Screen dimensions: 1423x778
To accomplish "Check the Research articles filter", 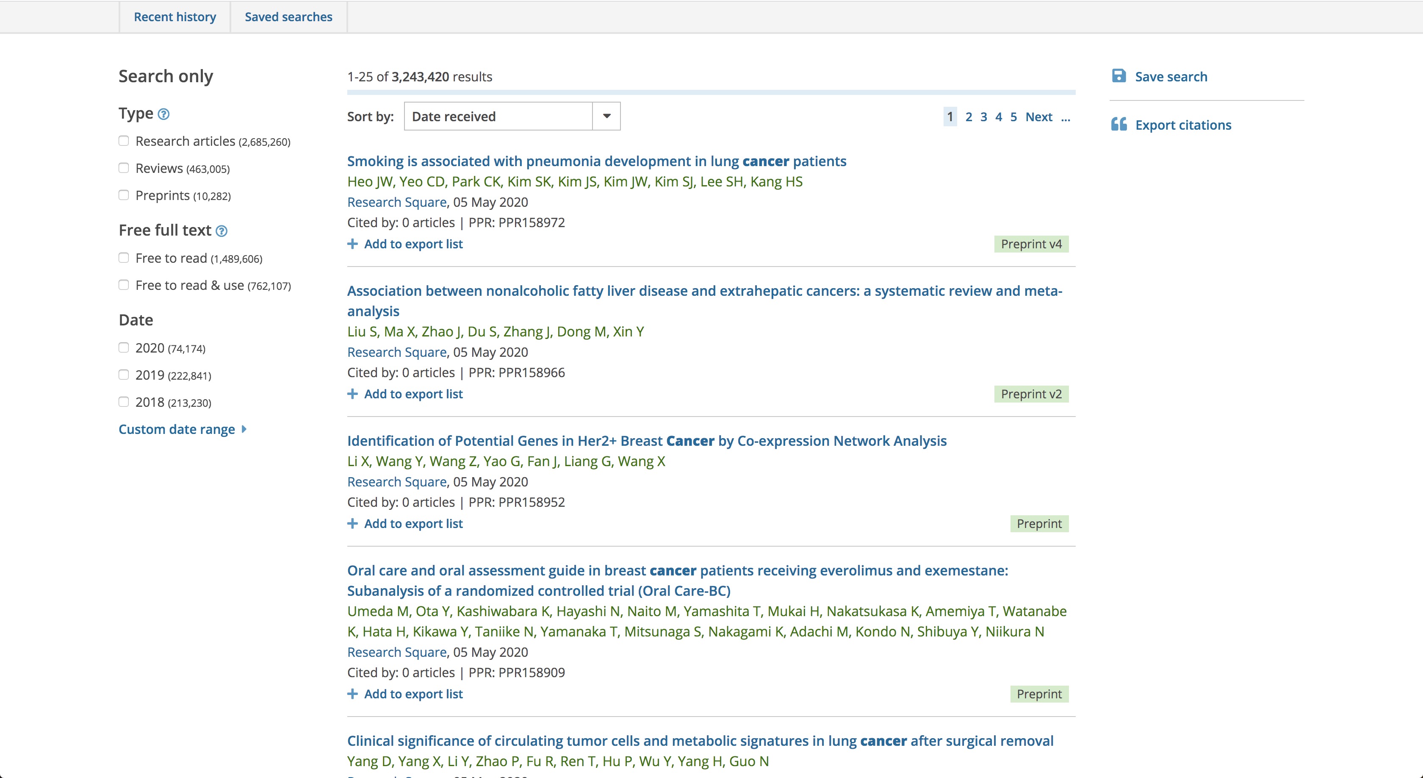I will [x=124, y=141].
